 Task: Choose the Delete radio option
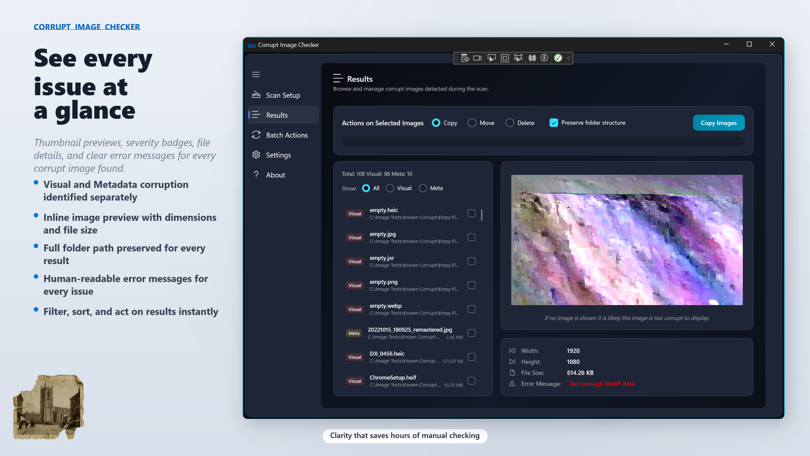click(x=509, y=123)
